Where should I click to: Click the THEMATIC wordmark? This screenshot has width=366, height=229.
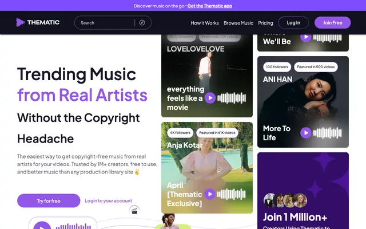[x=43, y=22]
